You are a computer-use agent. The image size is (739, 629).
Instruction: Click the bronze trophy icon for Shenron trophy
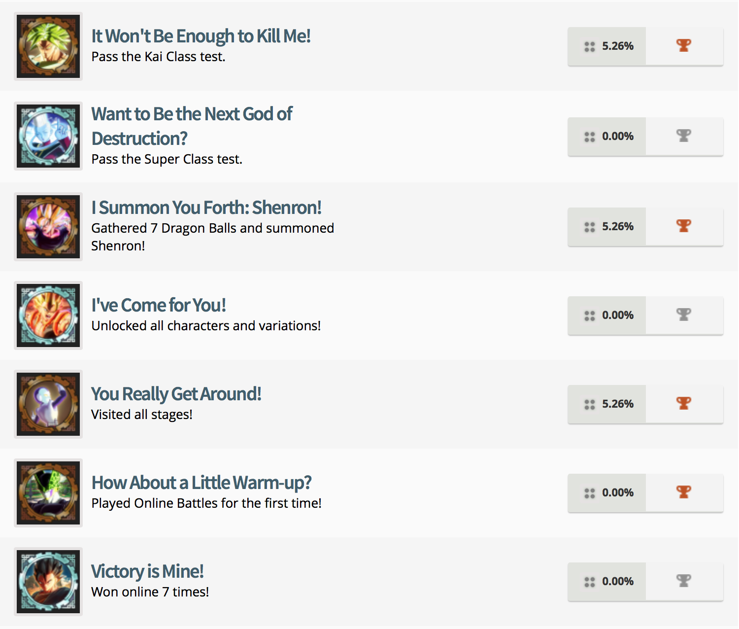click(684, 226)
